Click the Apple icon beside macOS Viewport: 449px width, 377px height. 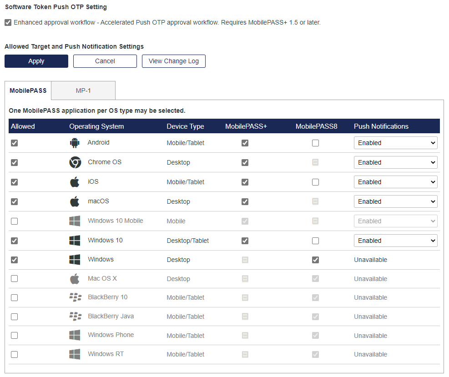[x=75, y=201]
